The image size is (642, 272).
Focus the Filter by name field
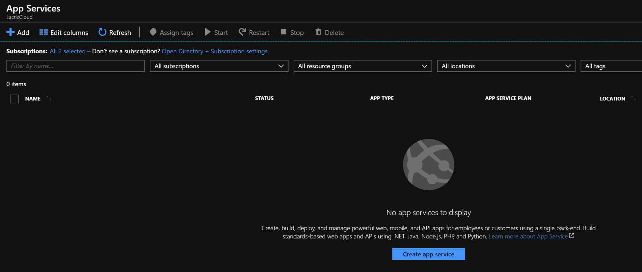point(75,66)
